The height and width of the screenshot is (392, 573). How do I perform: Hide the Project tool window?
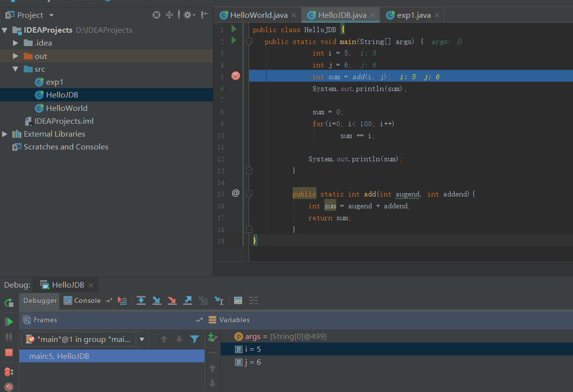coord(205,15)
